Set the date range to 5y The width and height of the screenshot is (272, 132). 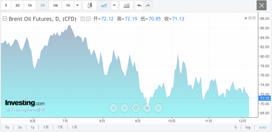[7, 127]
